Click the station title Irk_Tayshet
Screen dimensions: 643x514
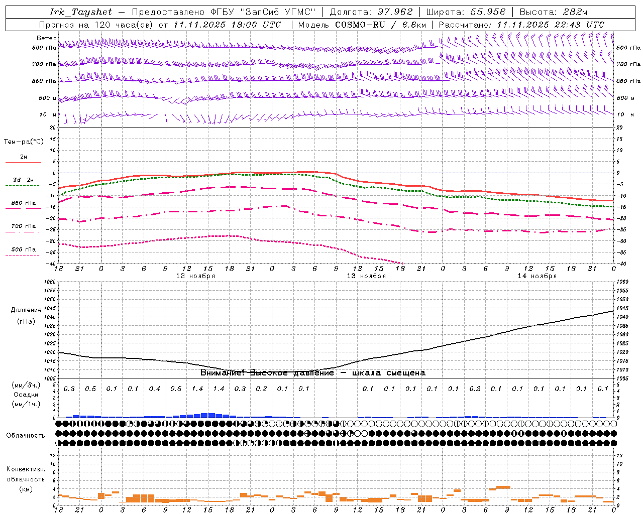pyautogui.click(x=81, y=13)
